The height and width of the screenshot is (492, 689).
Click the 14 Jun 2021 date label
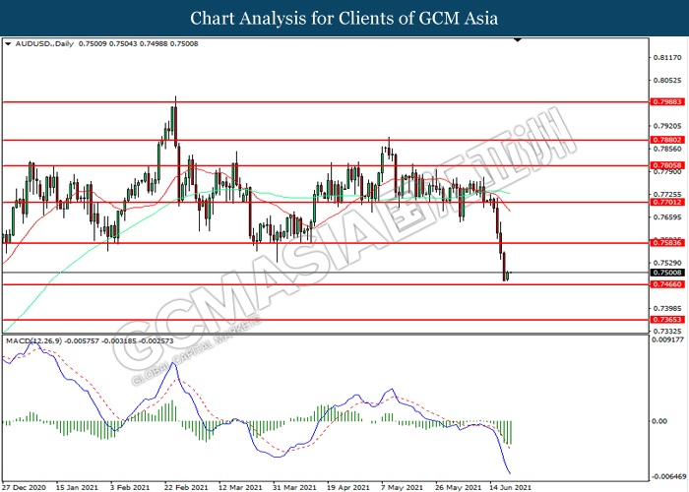click(x=511, y=488)
